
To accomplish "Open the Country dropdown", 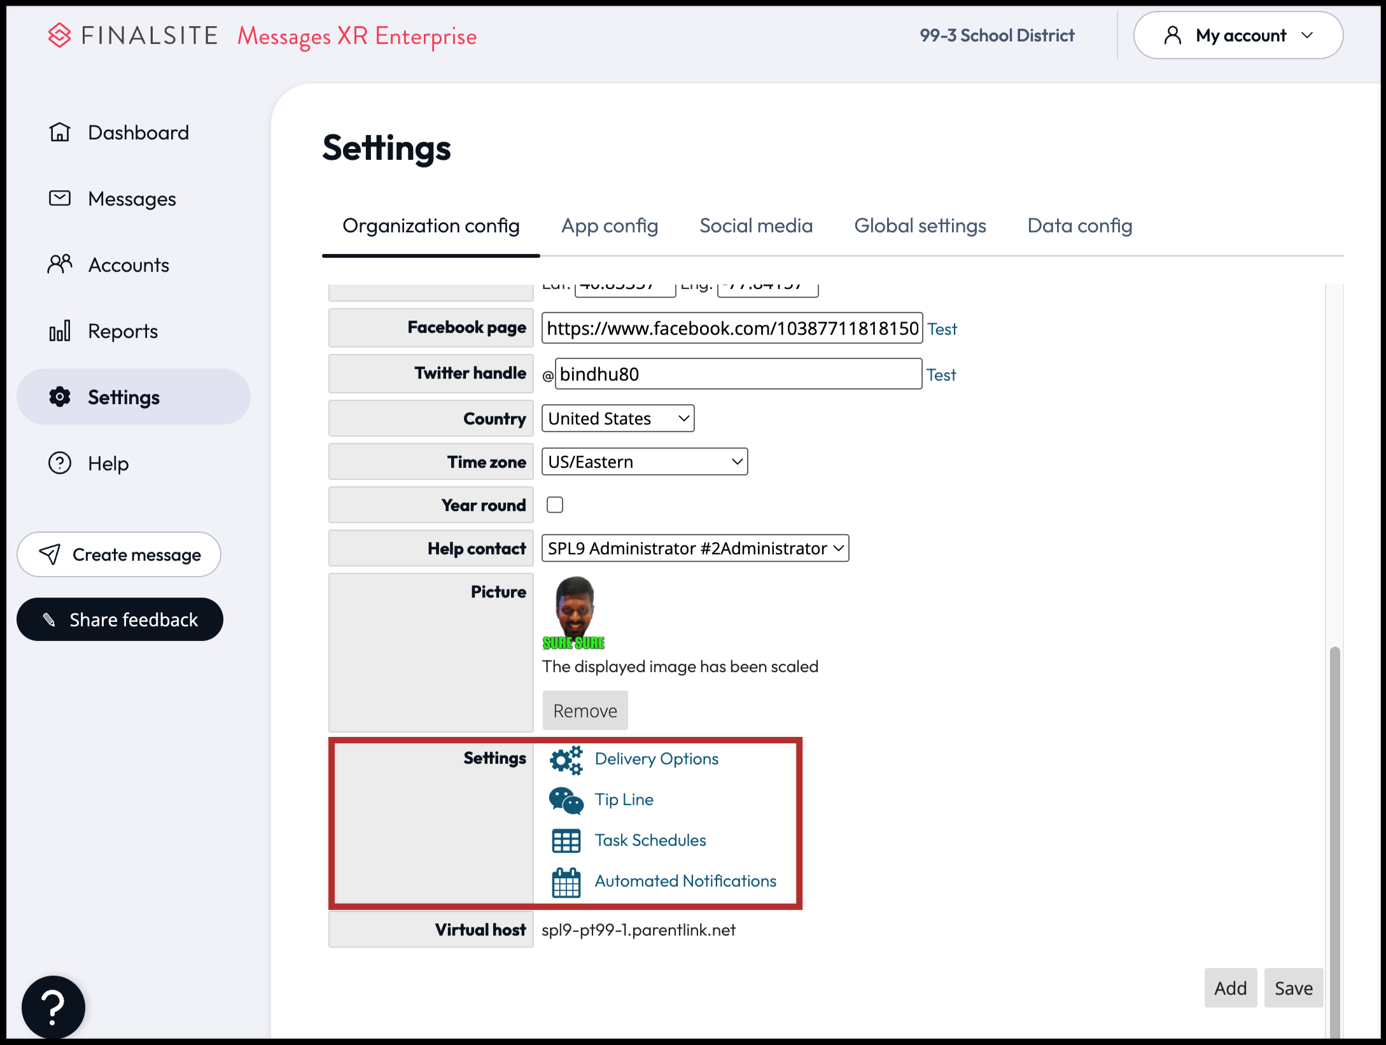I will click(x=617, y=418).
